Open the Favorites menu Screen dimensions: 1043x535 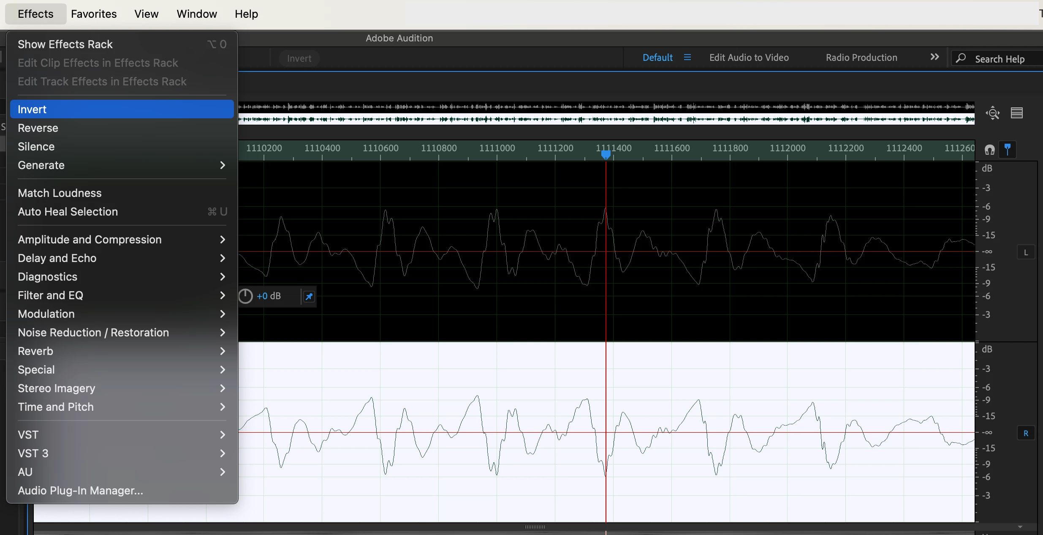tap(94, 14)
